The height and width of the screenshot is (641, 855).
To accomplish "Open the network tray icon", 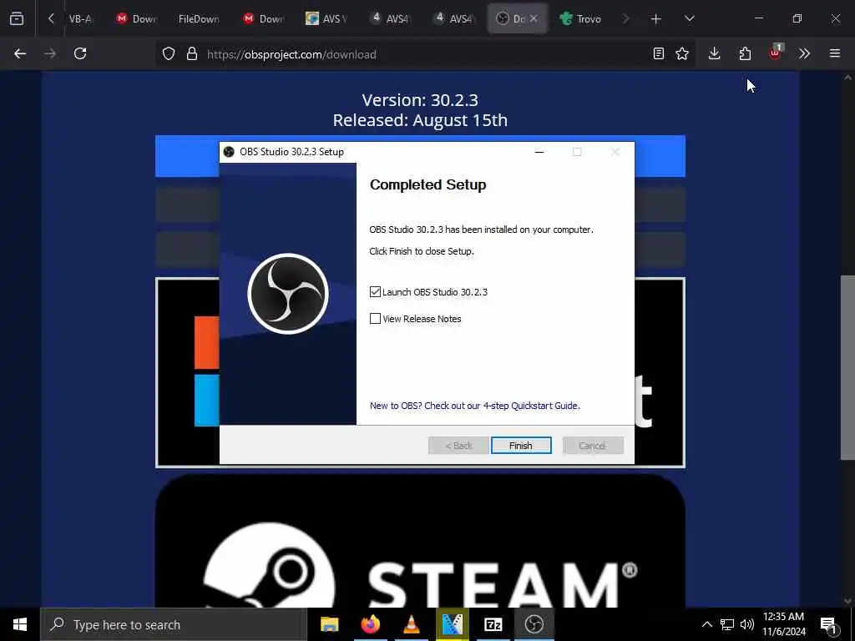I will point(727,624).
